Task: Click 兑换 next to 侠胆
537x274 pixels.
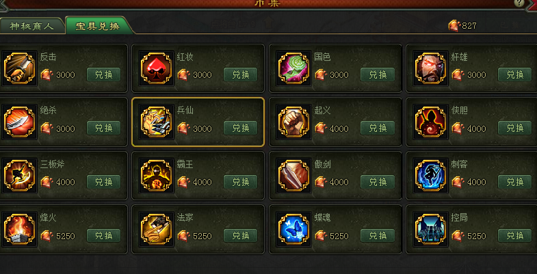Action: tap(514, 128)
